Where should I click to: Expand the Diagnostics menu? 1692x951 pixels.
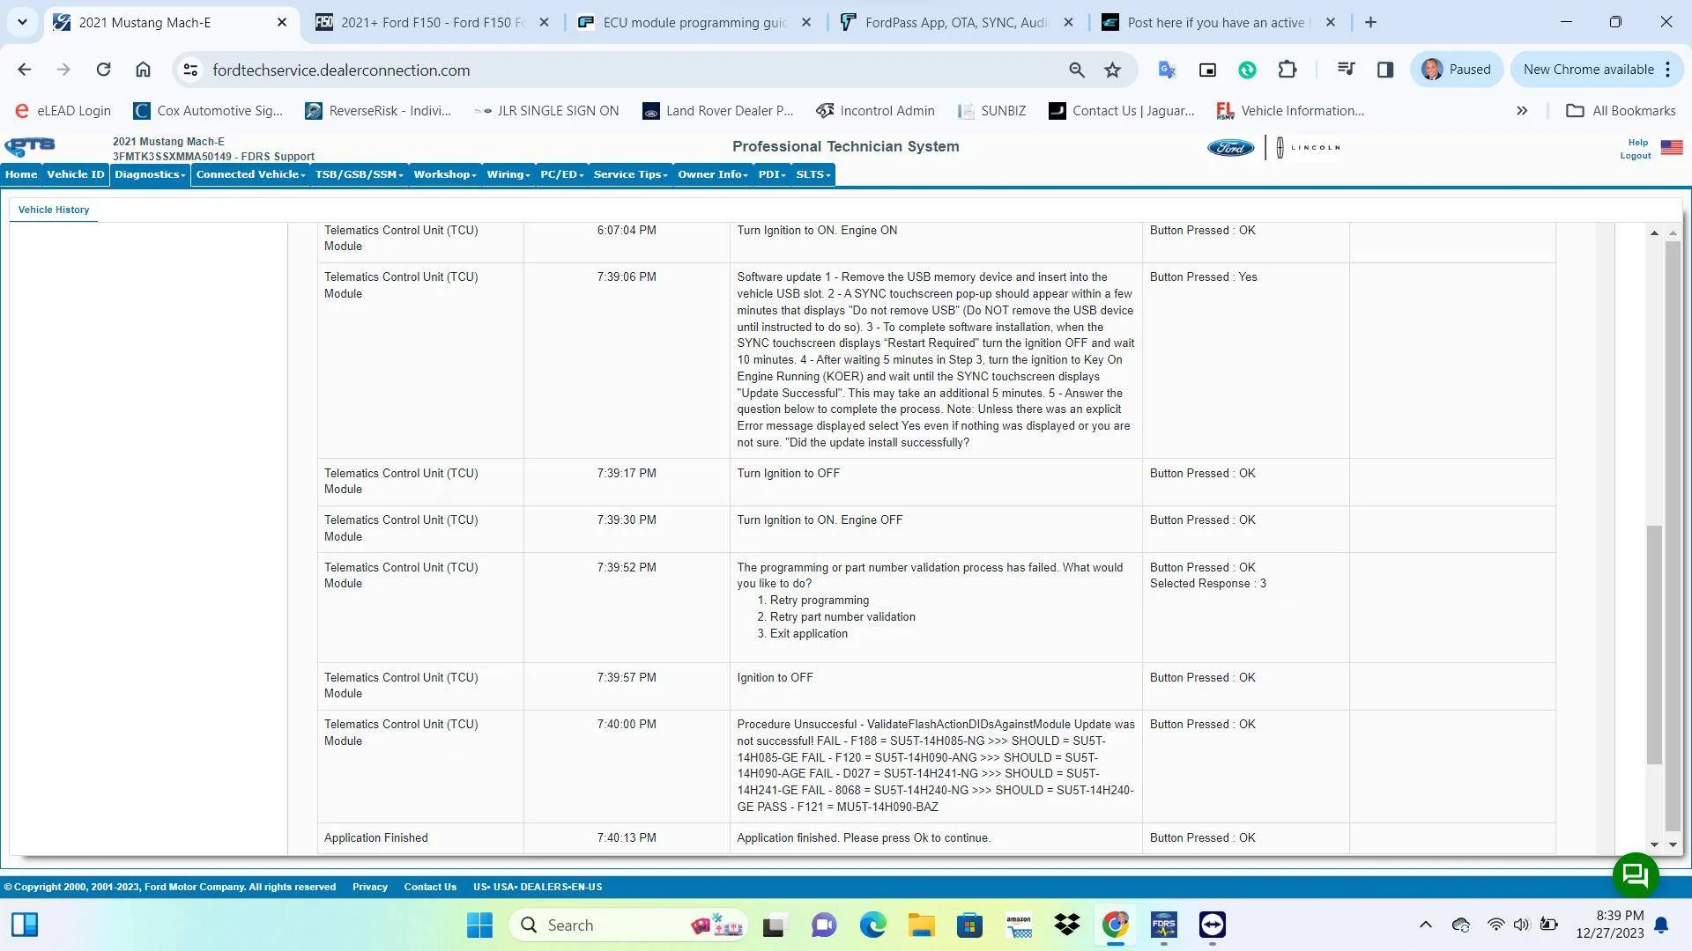click(150, 174)
